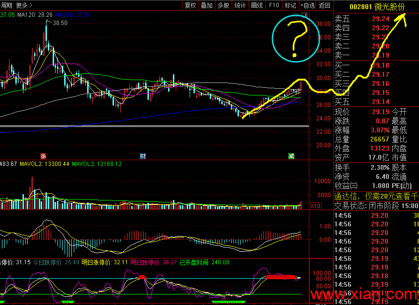
Task: Expand the 更多 > options
Action: point(24,5)
